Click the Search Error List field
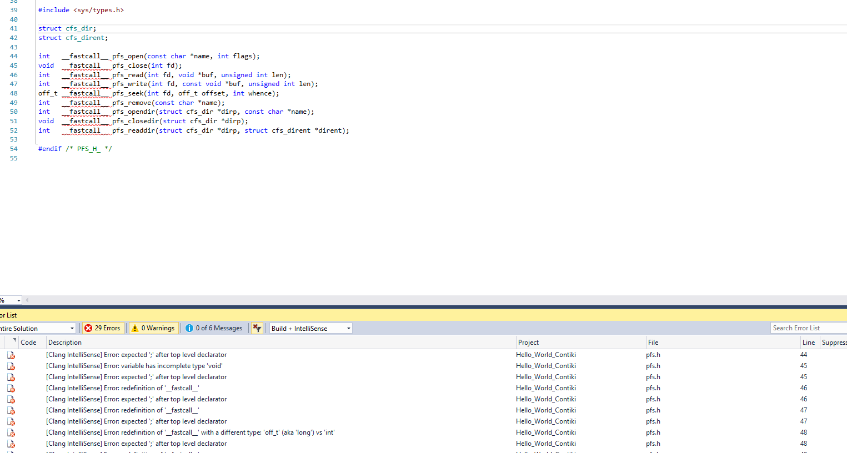Viewport: 847px width, 453px height. pos(809,328)
